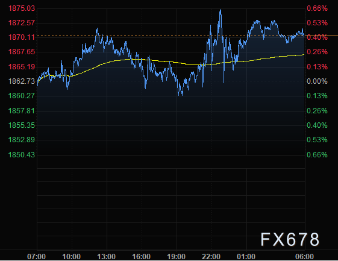Click the 1875.03 top price label
Image resolution: width=338 pixels, height=261 pixels.
point(22,8)
